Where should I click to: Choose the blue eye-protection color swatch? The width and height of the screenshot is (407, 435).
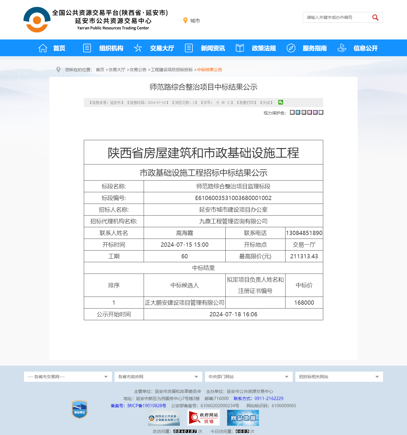(x=298, y=112)
